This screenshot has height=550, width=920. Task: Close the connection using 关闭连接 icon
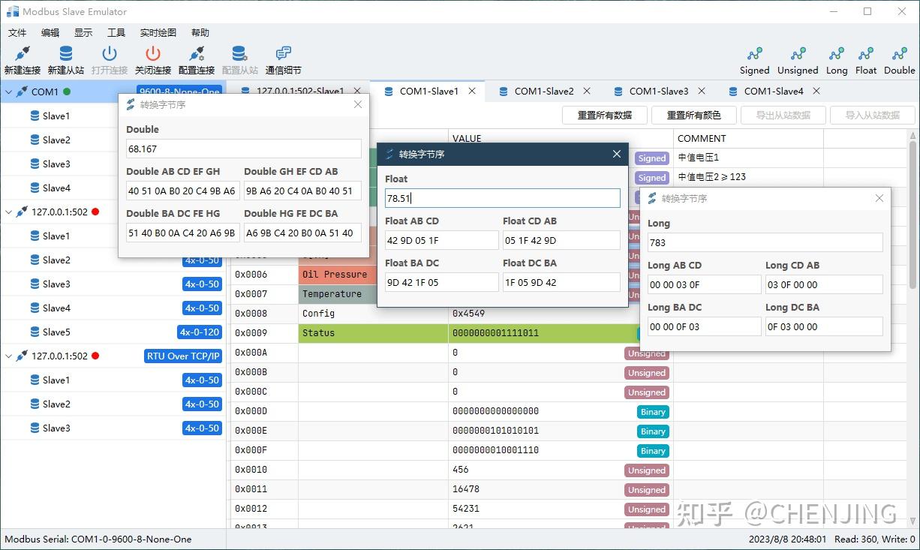coord(152,59)
